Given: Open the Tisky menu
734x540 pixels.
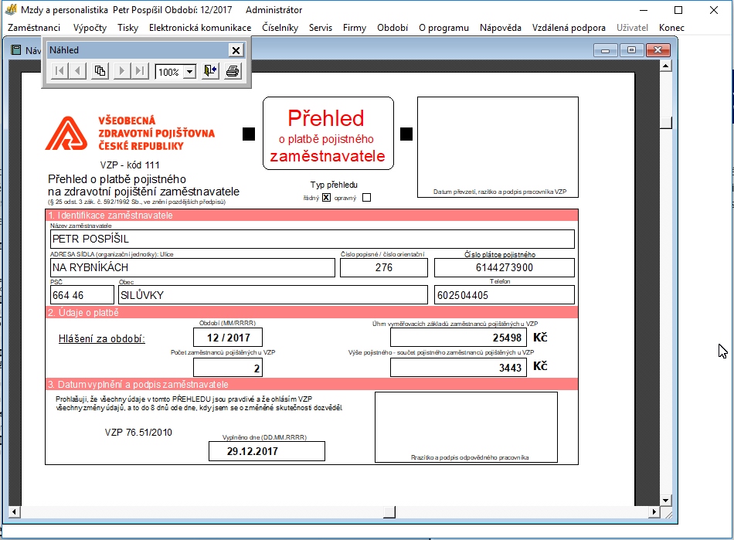Looking at the screenshot, I should (x=127, y=28).
